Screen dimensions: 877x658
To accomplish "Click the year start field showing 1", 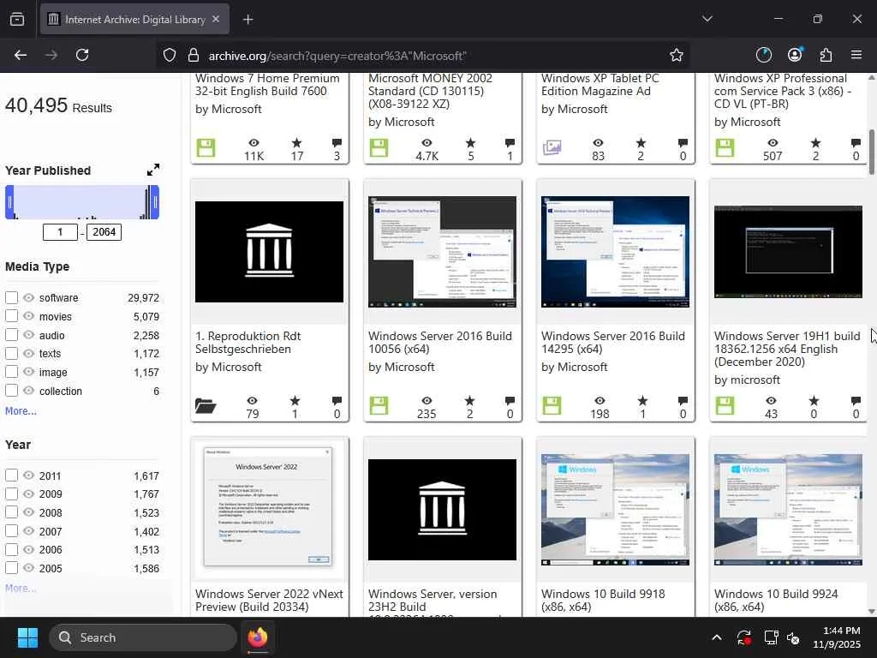I will (x=61, y=232).
